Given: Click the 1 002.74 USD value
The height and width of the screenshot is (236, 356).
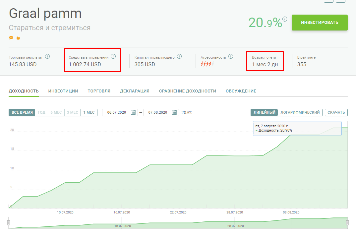Looking at the screenshot, I should pos(85,65).
